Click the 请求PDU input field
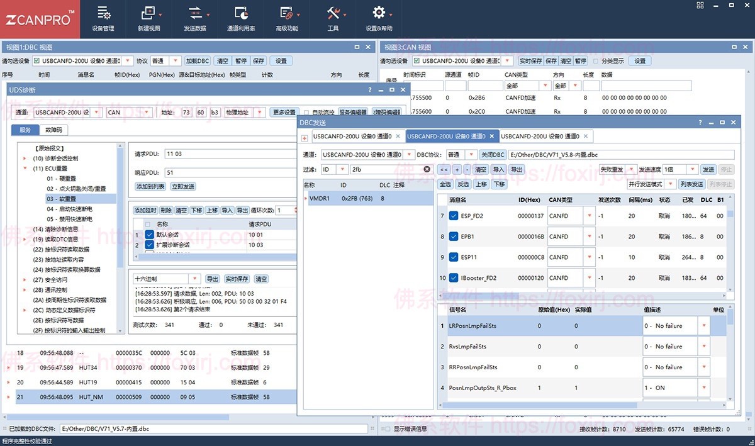Screen dimensions: 755x446 pos(230,153)
